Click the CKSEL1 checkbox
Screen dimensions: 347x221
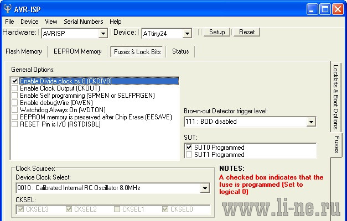[117, 209]
